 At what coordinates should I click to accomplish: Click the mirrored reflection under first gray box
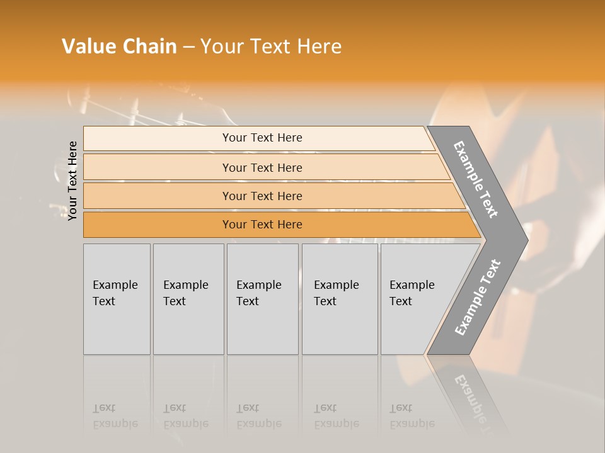[x=115, y=415]
